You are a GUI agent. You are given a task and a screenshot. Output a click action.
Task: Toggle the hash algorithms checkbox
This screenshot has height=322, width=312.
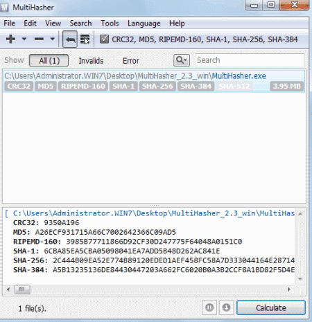click(x=104, y=39)
